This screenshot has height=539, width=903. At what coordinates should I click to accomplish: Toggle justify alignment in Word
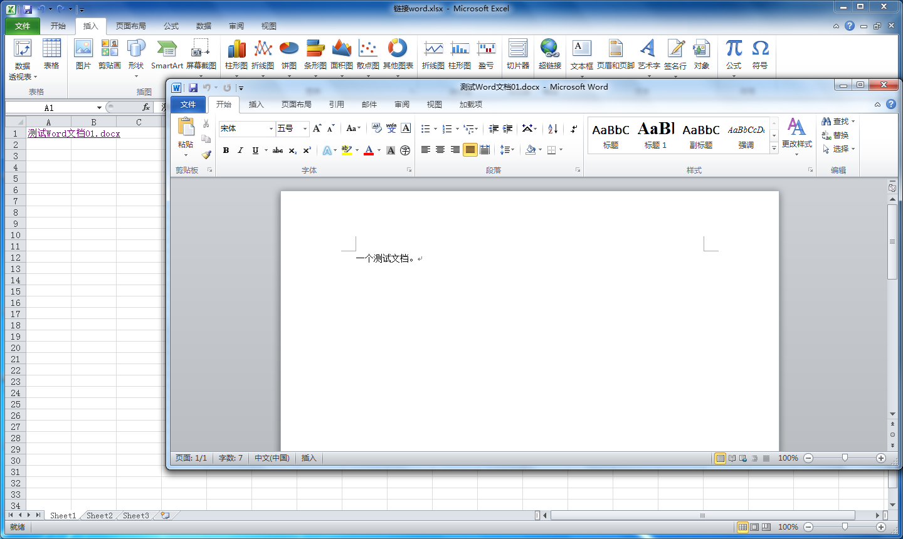click(x=470, y=150)
